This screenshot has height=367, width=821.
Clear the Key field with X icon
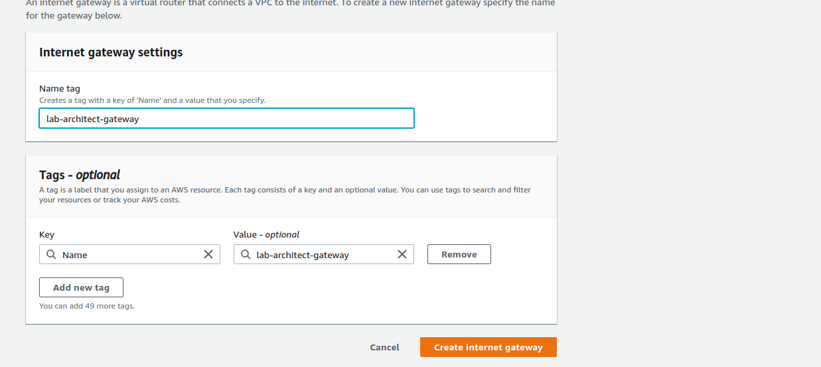(208, 254)
